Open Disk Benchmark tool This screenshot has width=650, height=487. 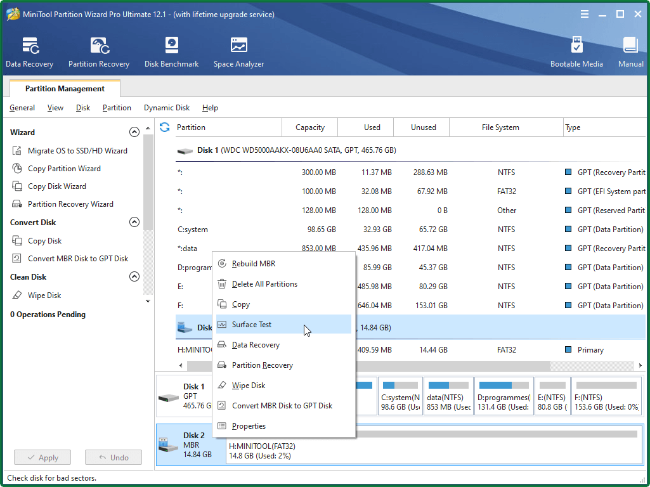(x=172, y=52)
